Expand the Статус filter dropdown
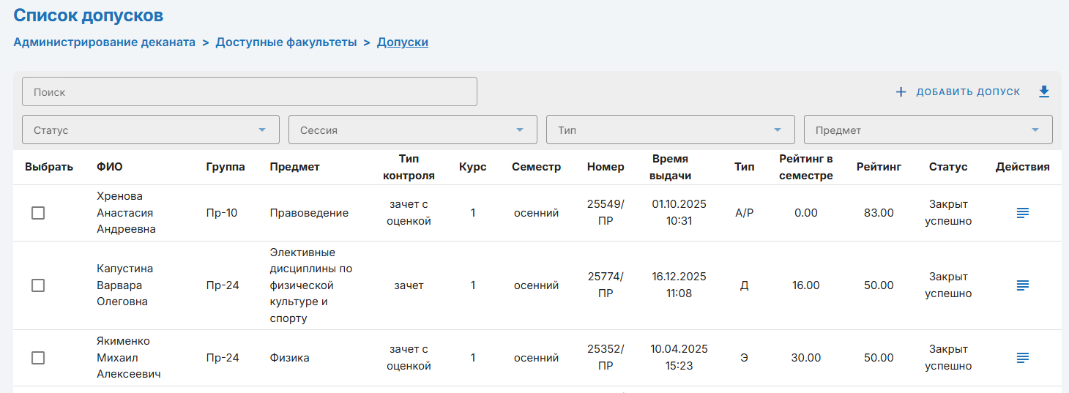Screen dimensions: 1069x393 point(151,130)
